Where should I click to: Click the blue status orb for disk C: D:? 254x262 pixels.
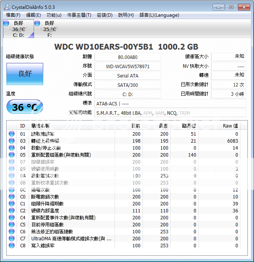(x=6, y=24)
